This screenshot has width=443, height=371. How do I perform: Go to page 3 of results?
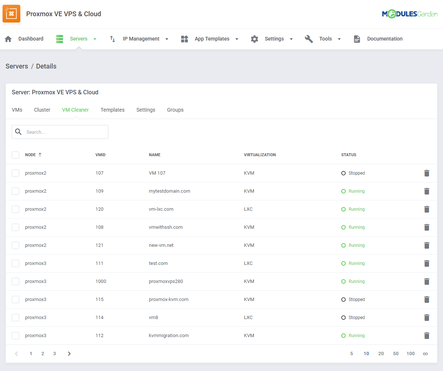pos(54,353)
